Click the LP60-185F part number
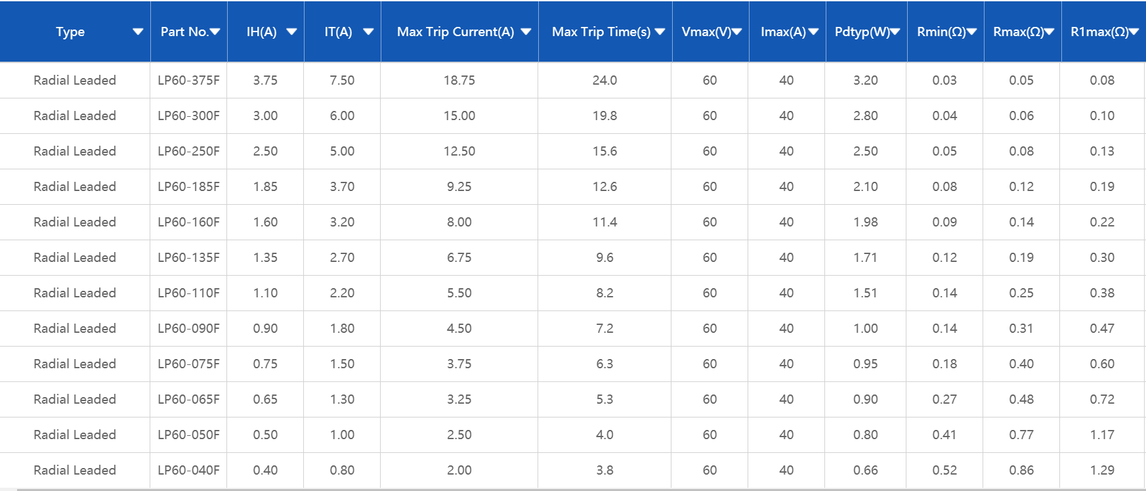The image size is (1146, 491). (189, 186)
